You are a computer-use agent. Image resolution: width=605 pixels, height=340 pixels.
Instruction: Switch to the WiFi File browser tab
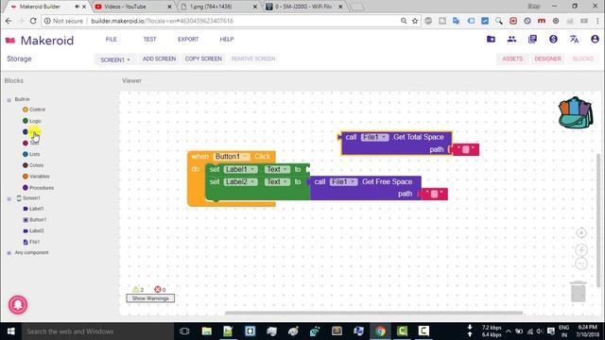point(302,7)
